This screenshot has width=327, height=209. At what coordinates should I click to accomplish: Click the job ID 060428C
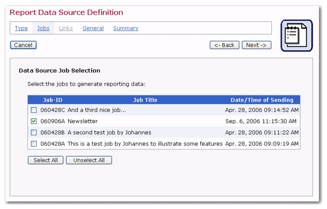click(53, 110)
